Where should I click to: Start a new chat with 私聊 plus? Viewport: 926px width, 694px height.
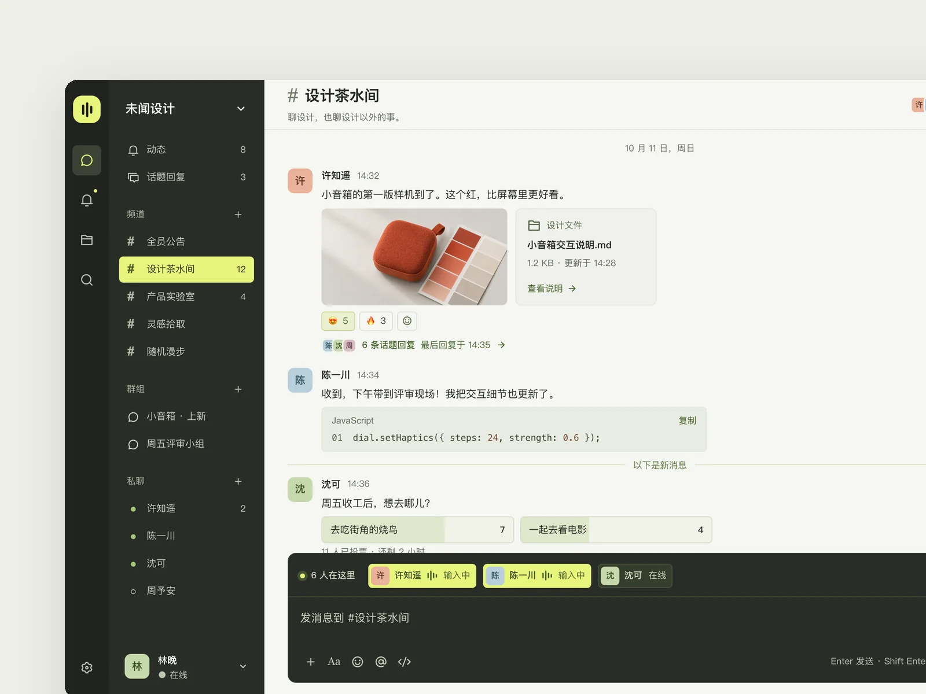click(238, 481)
